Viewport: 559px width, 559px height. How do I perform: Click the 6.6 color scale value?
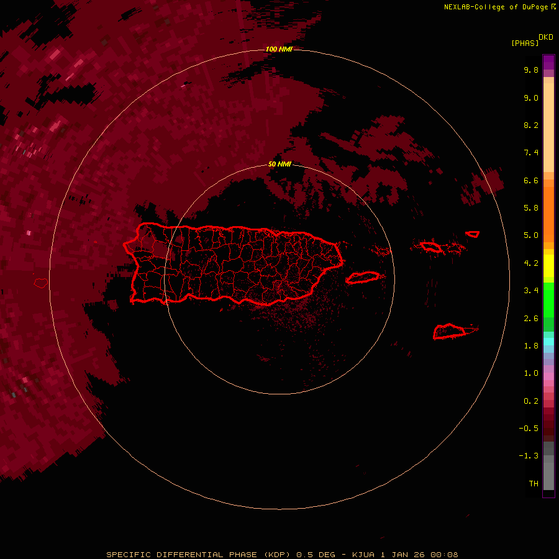[x=531, y=180]
